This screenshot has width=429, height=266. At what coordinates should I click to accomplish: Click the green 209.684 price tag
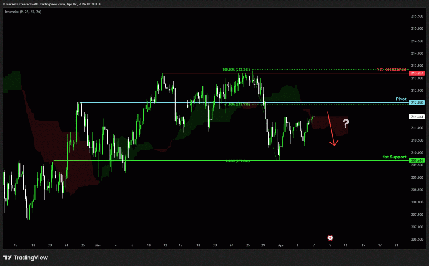[x=416, y=160]
